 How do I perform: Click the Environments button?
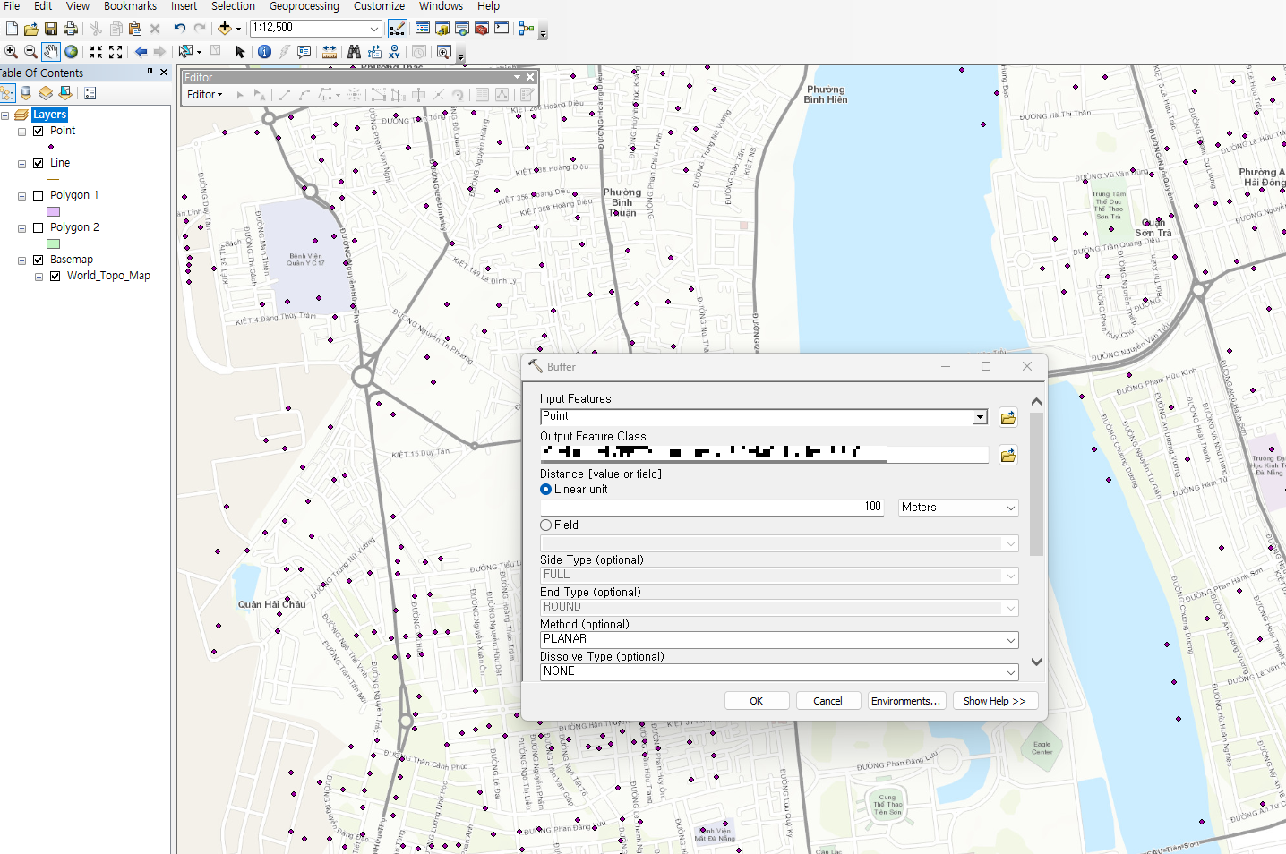[x=905, y=701]
